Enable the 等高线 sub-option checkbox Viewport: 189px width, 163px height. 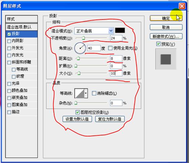(x=14, y=70)
